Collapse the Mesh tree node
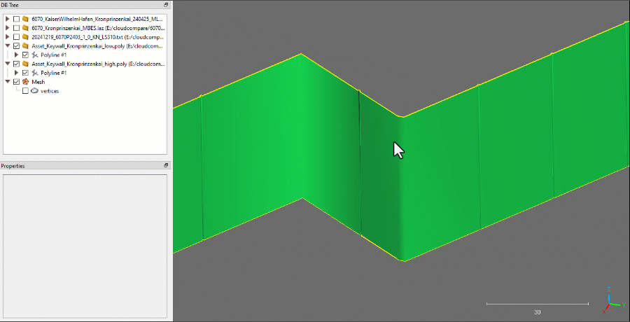The image size is (630, 322). 7,82
